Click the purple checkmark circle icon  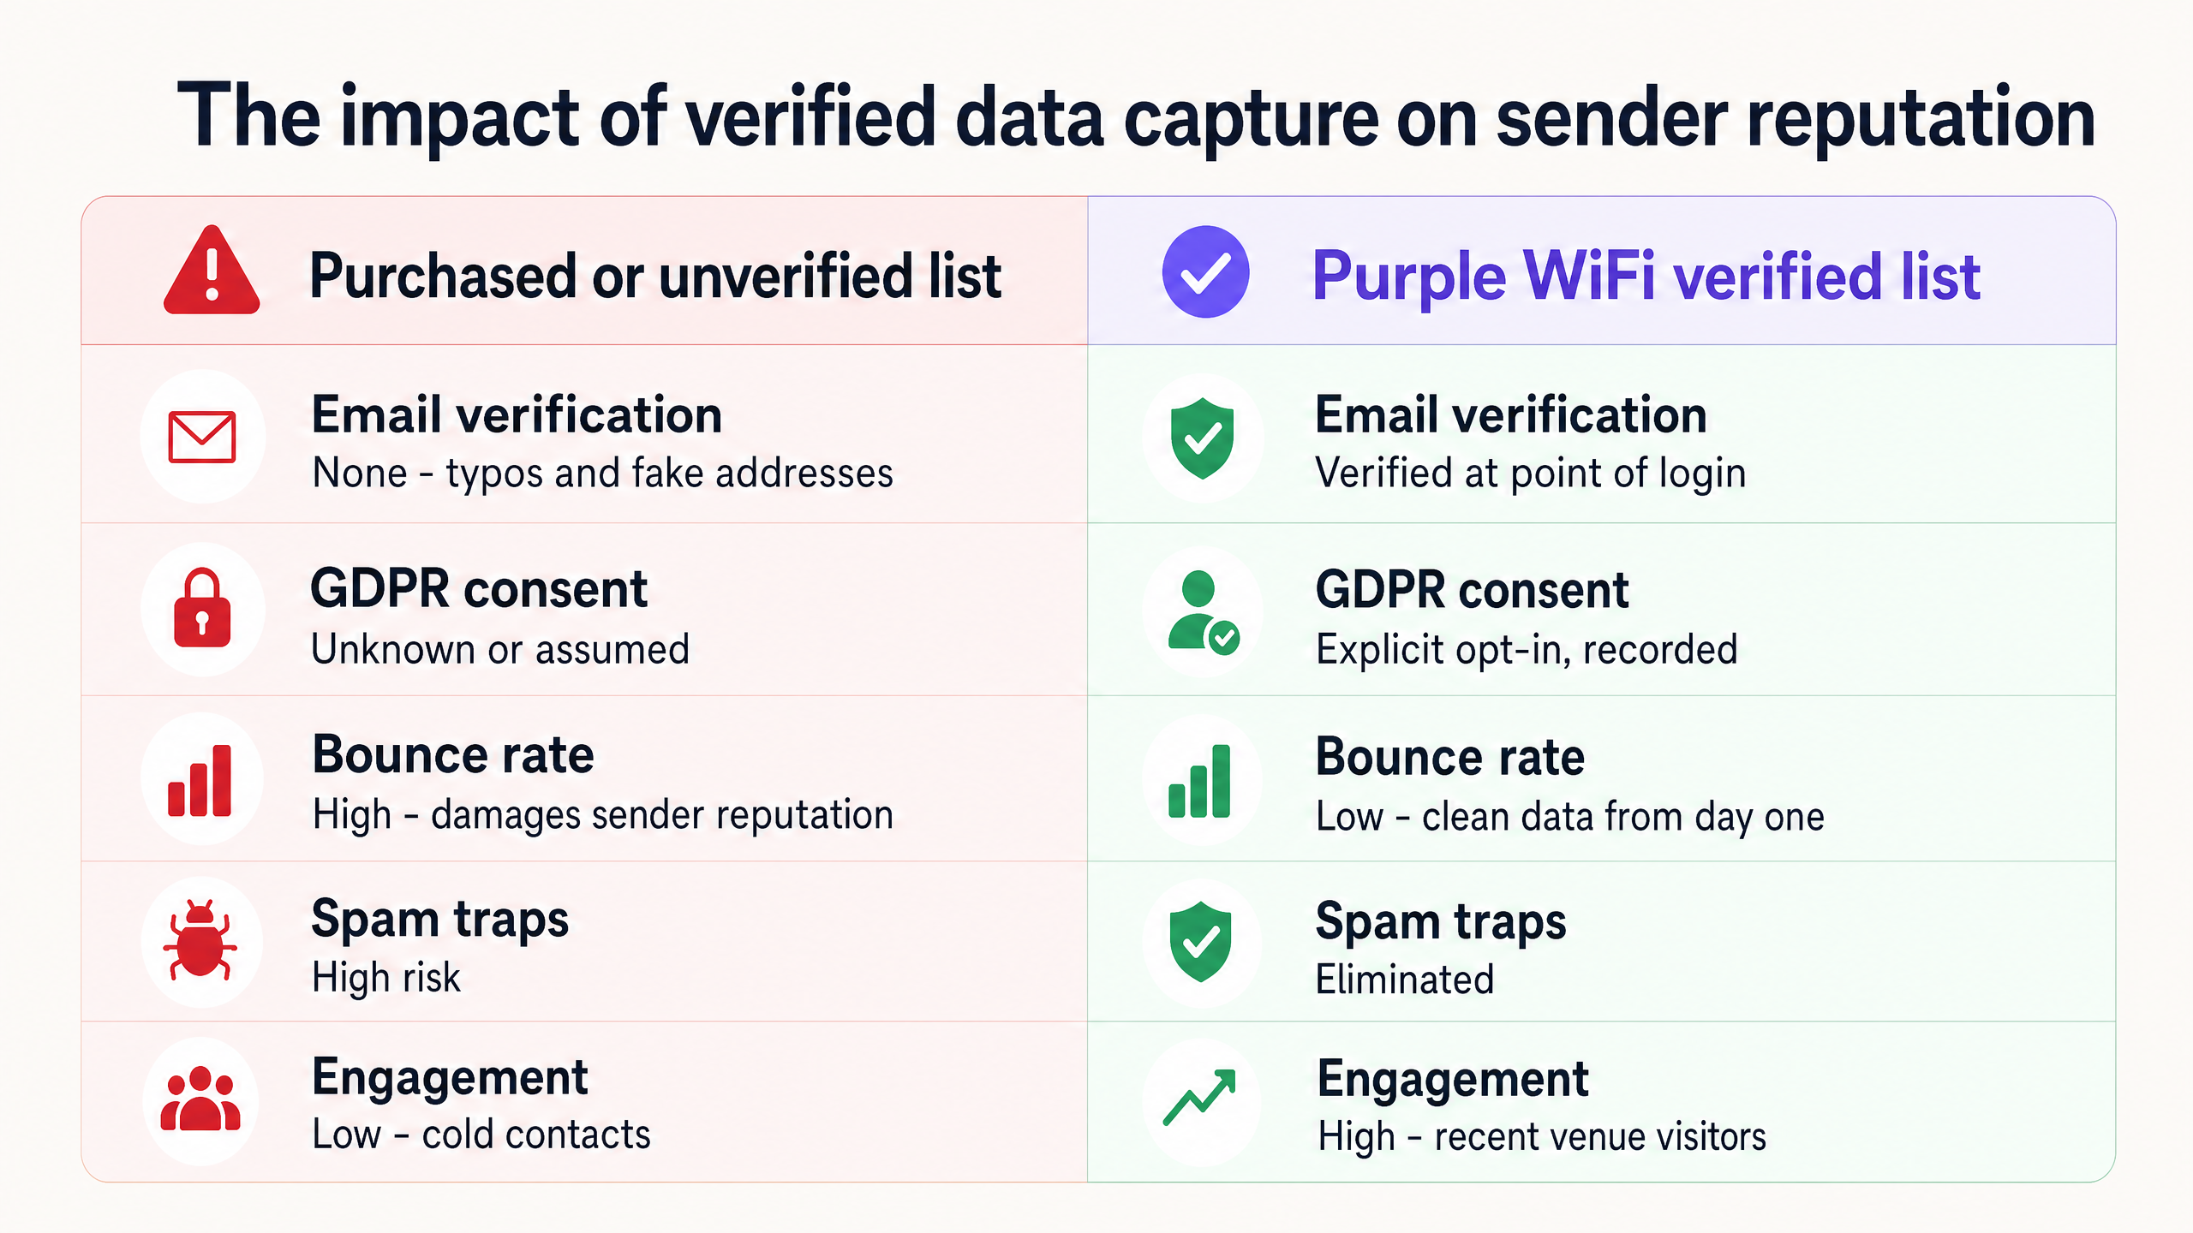[x=1205, y=271]
